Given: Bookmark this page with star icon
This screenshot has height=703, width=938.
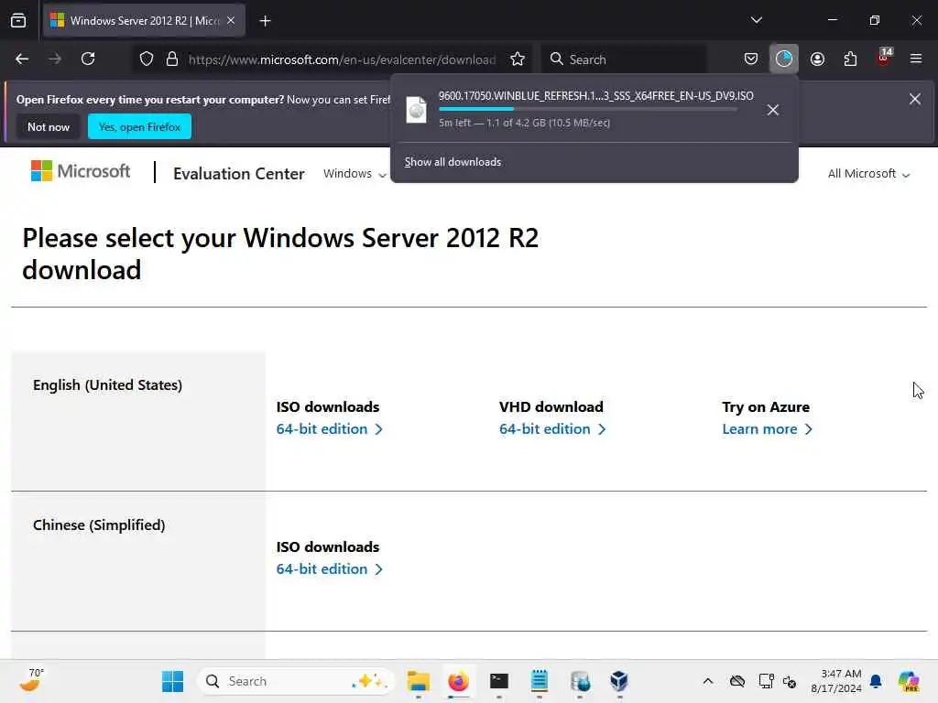Looking at the screenshot, I should coord(518,59).
